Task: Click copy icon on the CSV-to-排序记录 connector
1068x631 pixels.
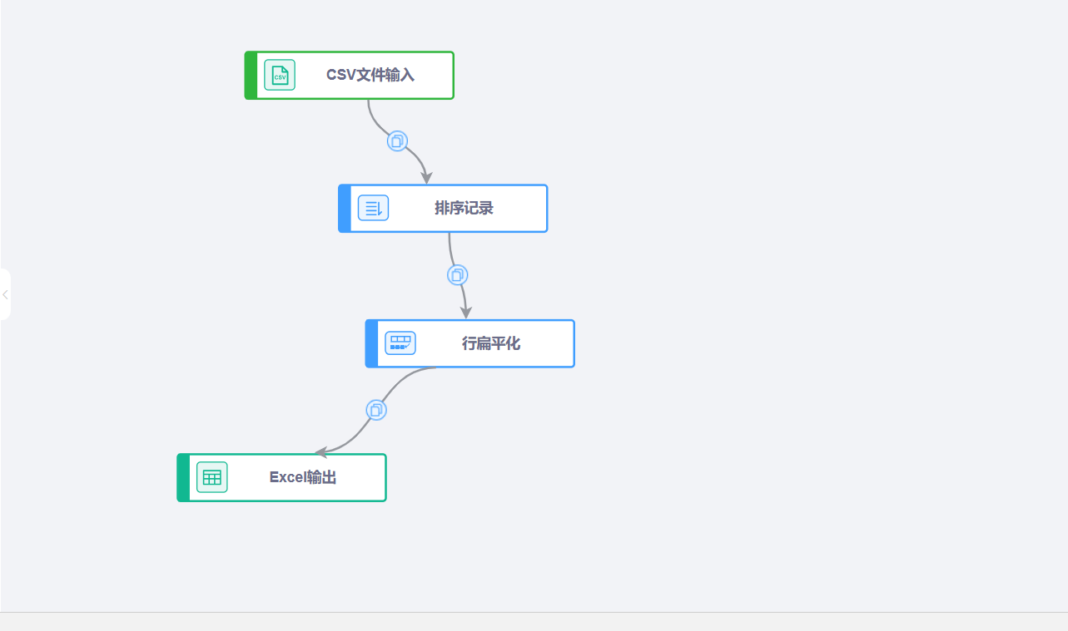Action: pyautogui.click(x=397, y=141)
